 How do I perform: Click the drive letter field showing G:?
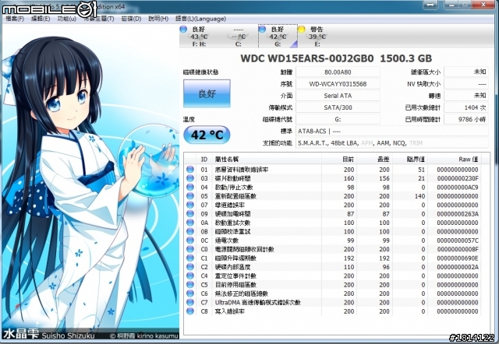coord(338,119)
